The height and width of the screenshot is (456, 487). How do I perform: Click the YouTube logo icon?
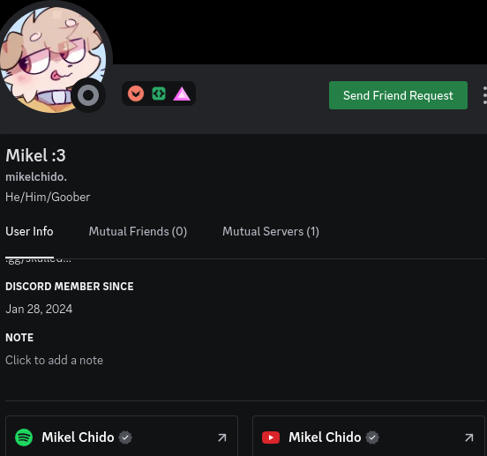[271, 437]
